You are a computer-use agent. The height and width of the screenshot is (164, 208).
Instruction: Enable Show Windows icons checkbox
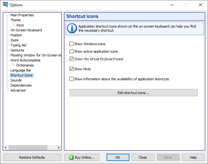click(71, 44)
